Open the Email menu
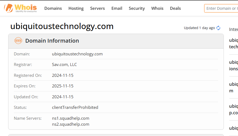This screenshot has height=136, width=238. tap(117, 8)
